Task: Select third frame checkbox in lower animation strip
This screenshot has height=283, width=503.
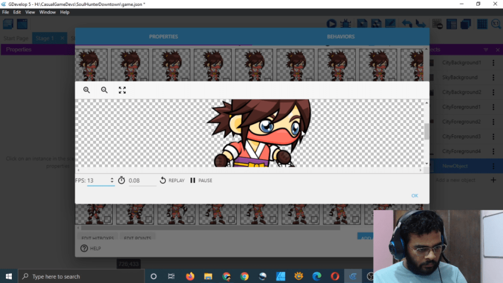Action: point(190,220)
